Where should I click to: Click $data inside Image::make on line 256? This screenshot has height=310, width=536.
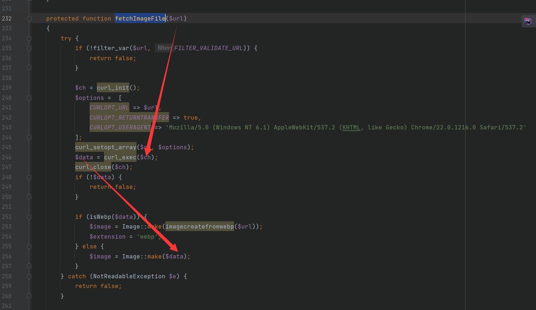[174, 256]
